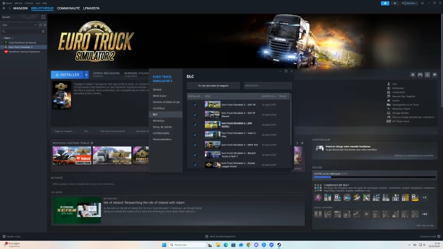
Task: Click the Bobcat Cargo Pack thumbnail
Action: (72, 156)
